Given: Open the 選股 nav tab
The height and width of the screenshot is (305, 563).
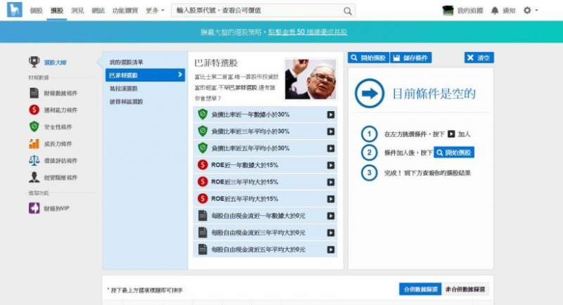Looking at the screenshot, I should point(57,11).
